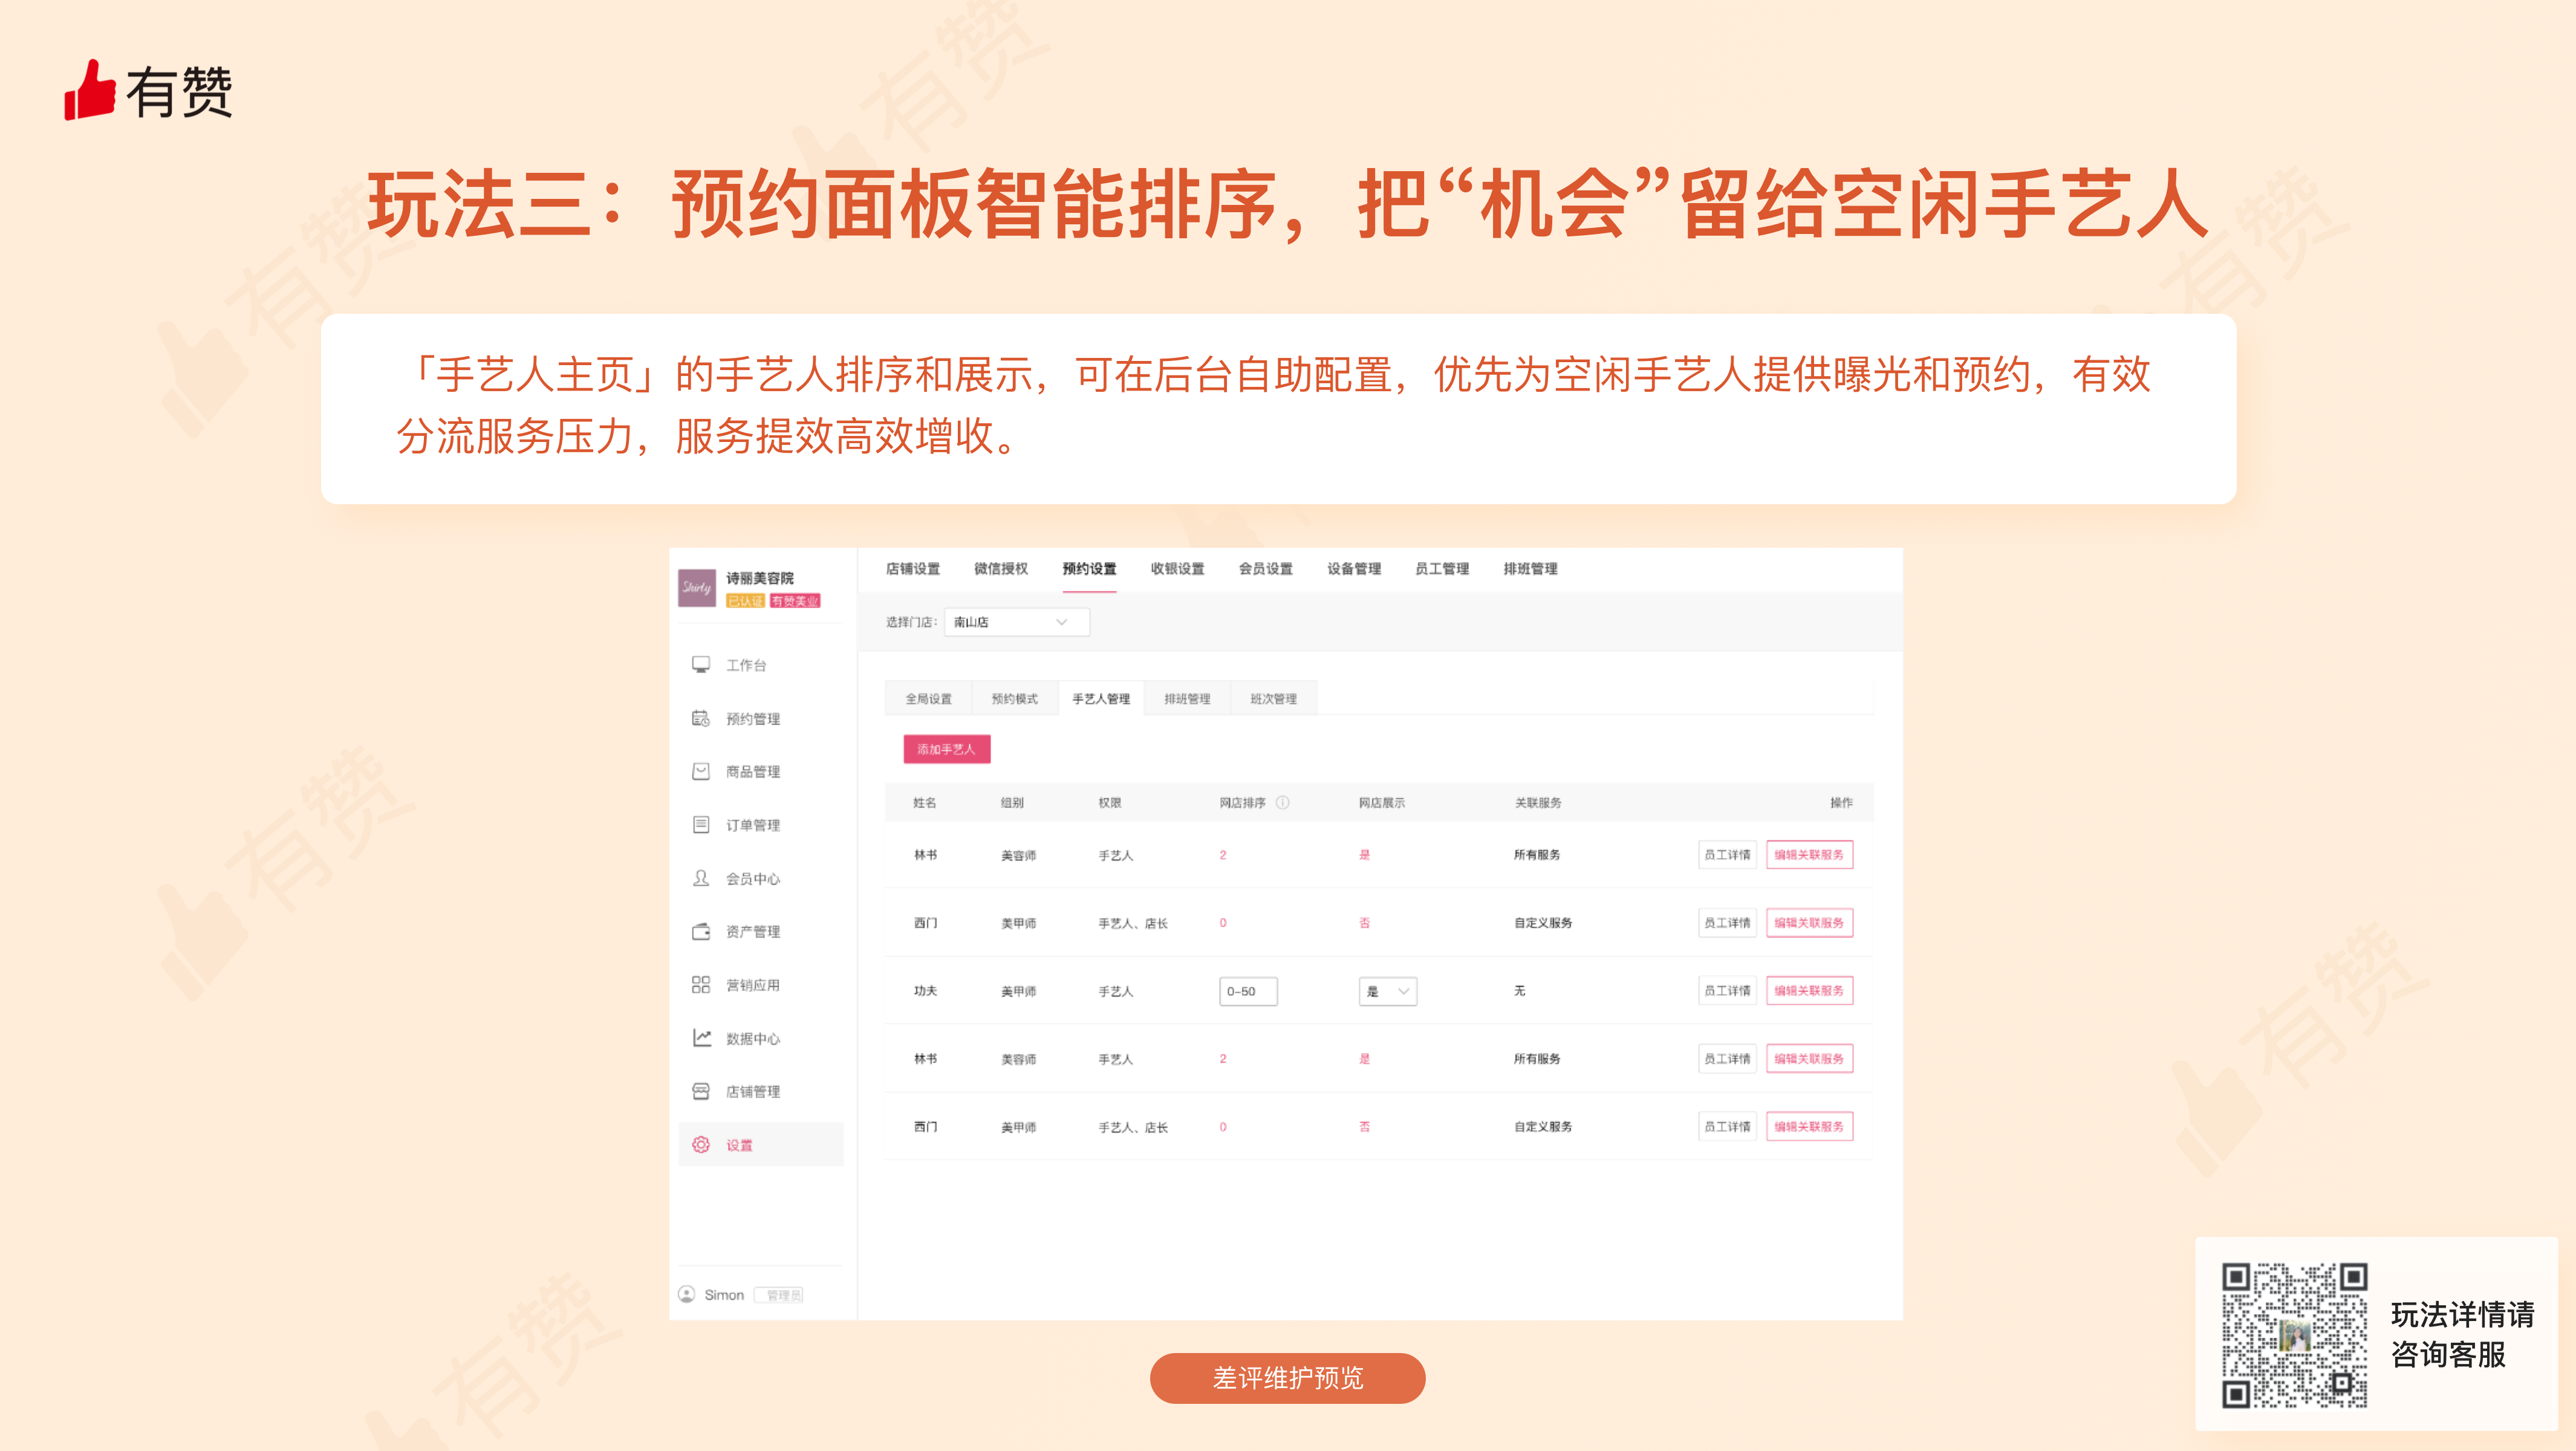
Task: Click the 姓名 column header
Action: [924, 802]
